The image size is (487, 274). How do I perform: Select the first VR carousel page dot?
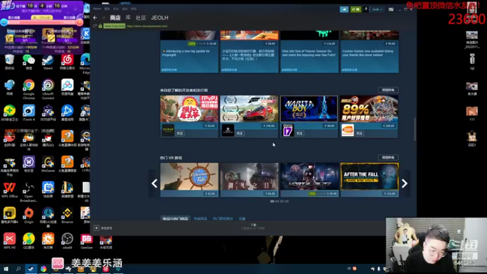click(x=272, y=202)
